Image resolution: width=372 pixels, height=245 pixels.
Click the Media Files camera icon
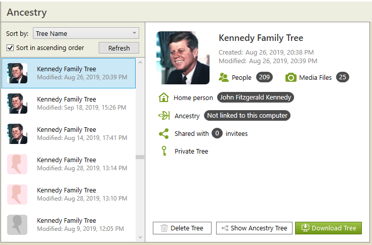coord(291,77)
